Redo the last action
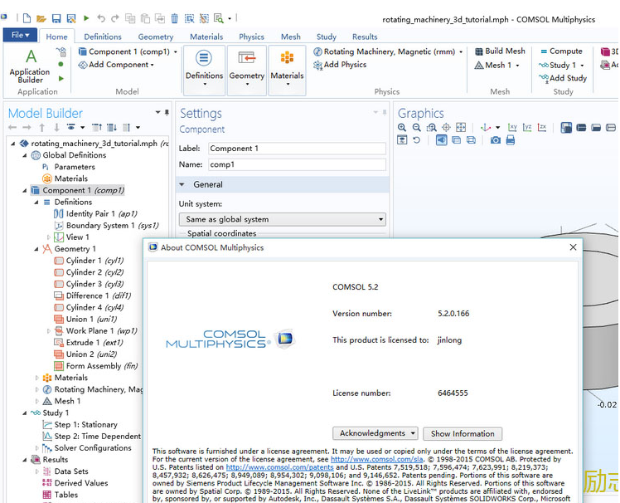The height and width of the screenshot is (503, 620). click(115, 18)
